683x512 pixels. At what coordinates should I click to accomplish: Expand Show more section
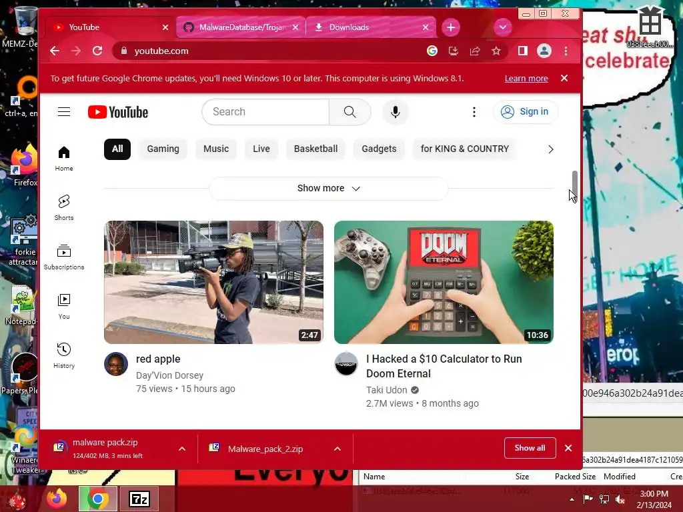tap(328, 189)
